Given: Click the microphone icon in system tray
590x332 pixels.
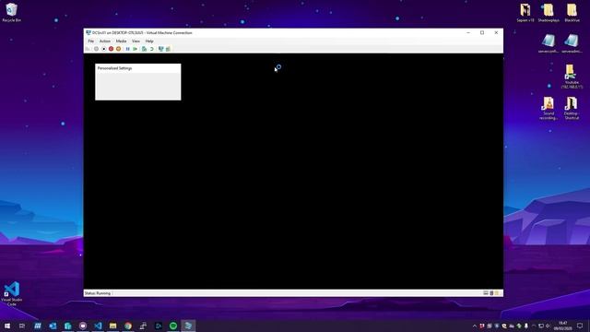Looking at the screenshot, I should click(526, 326).
